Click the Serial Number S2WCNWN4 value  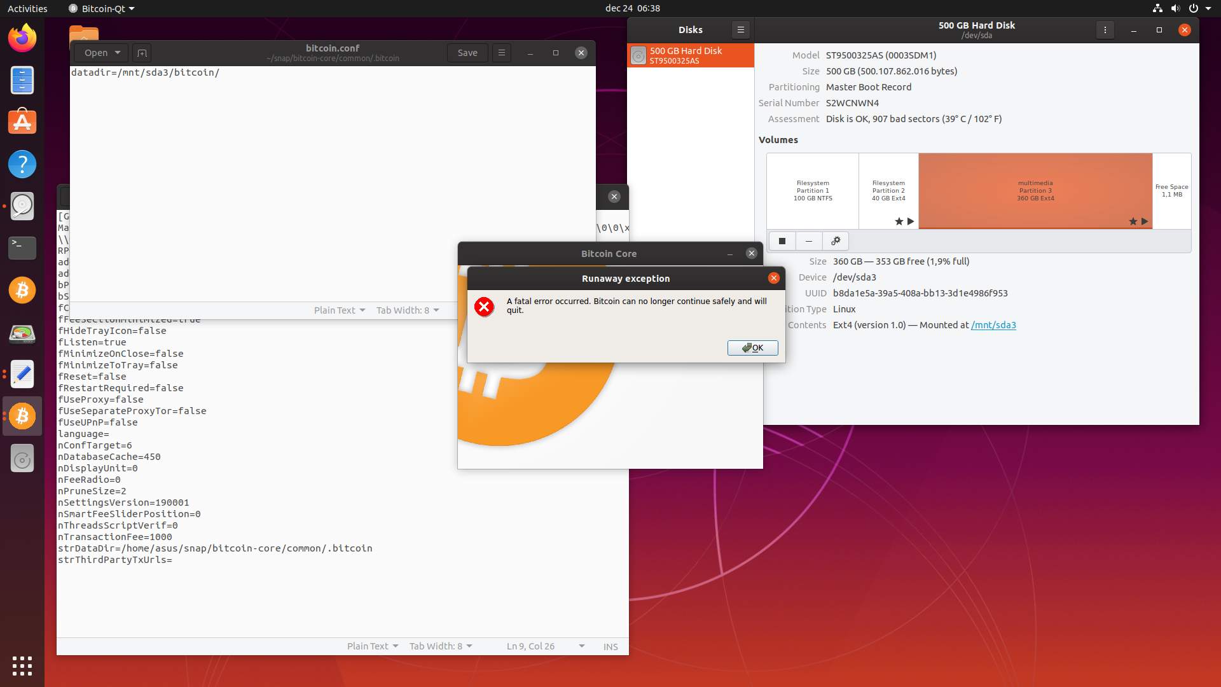click(852, 103)
